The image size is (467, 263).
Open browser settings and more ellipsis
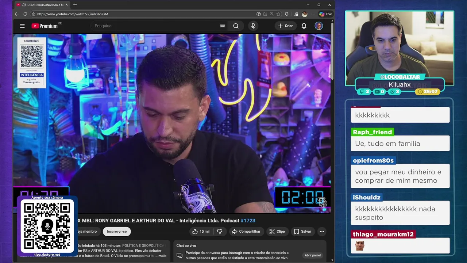point(313,14)
